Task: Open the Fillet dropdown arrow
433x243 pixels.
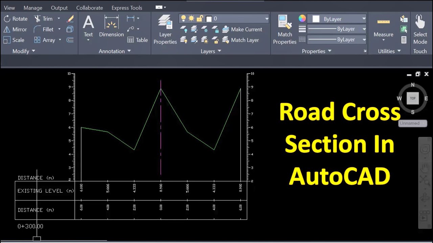Action: click(59, 29)
